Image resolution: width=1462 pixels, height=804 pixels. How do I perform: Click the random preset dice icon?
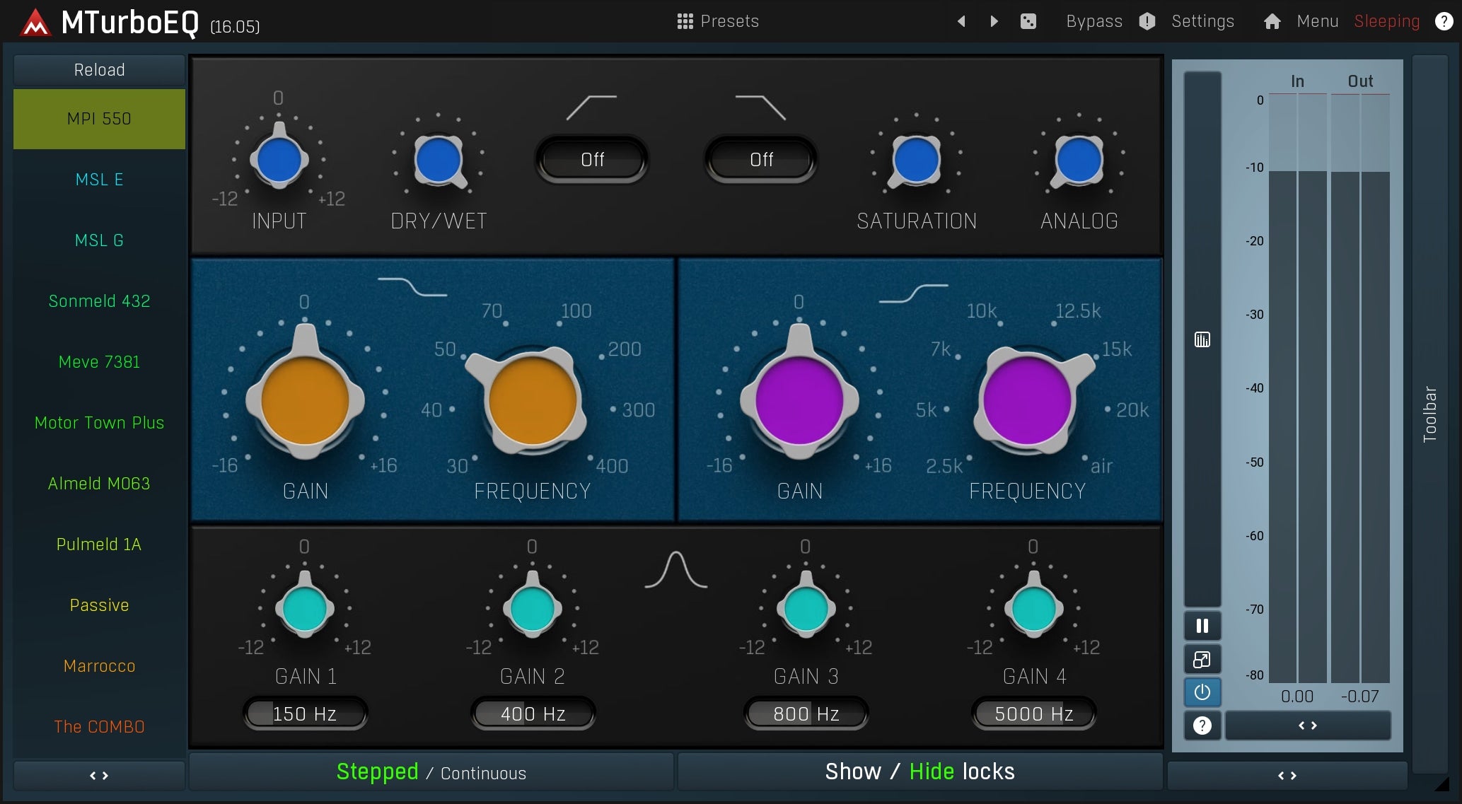[1028, 21]
